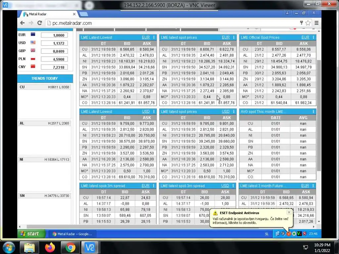Open options menu of LME Official Spot Prices panel

pos(313,37)
